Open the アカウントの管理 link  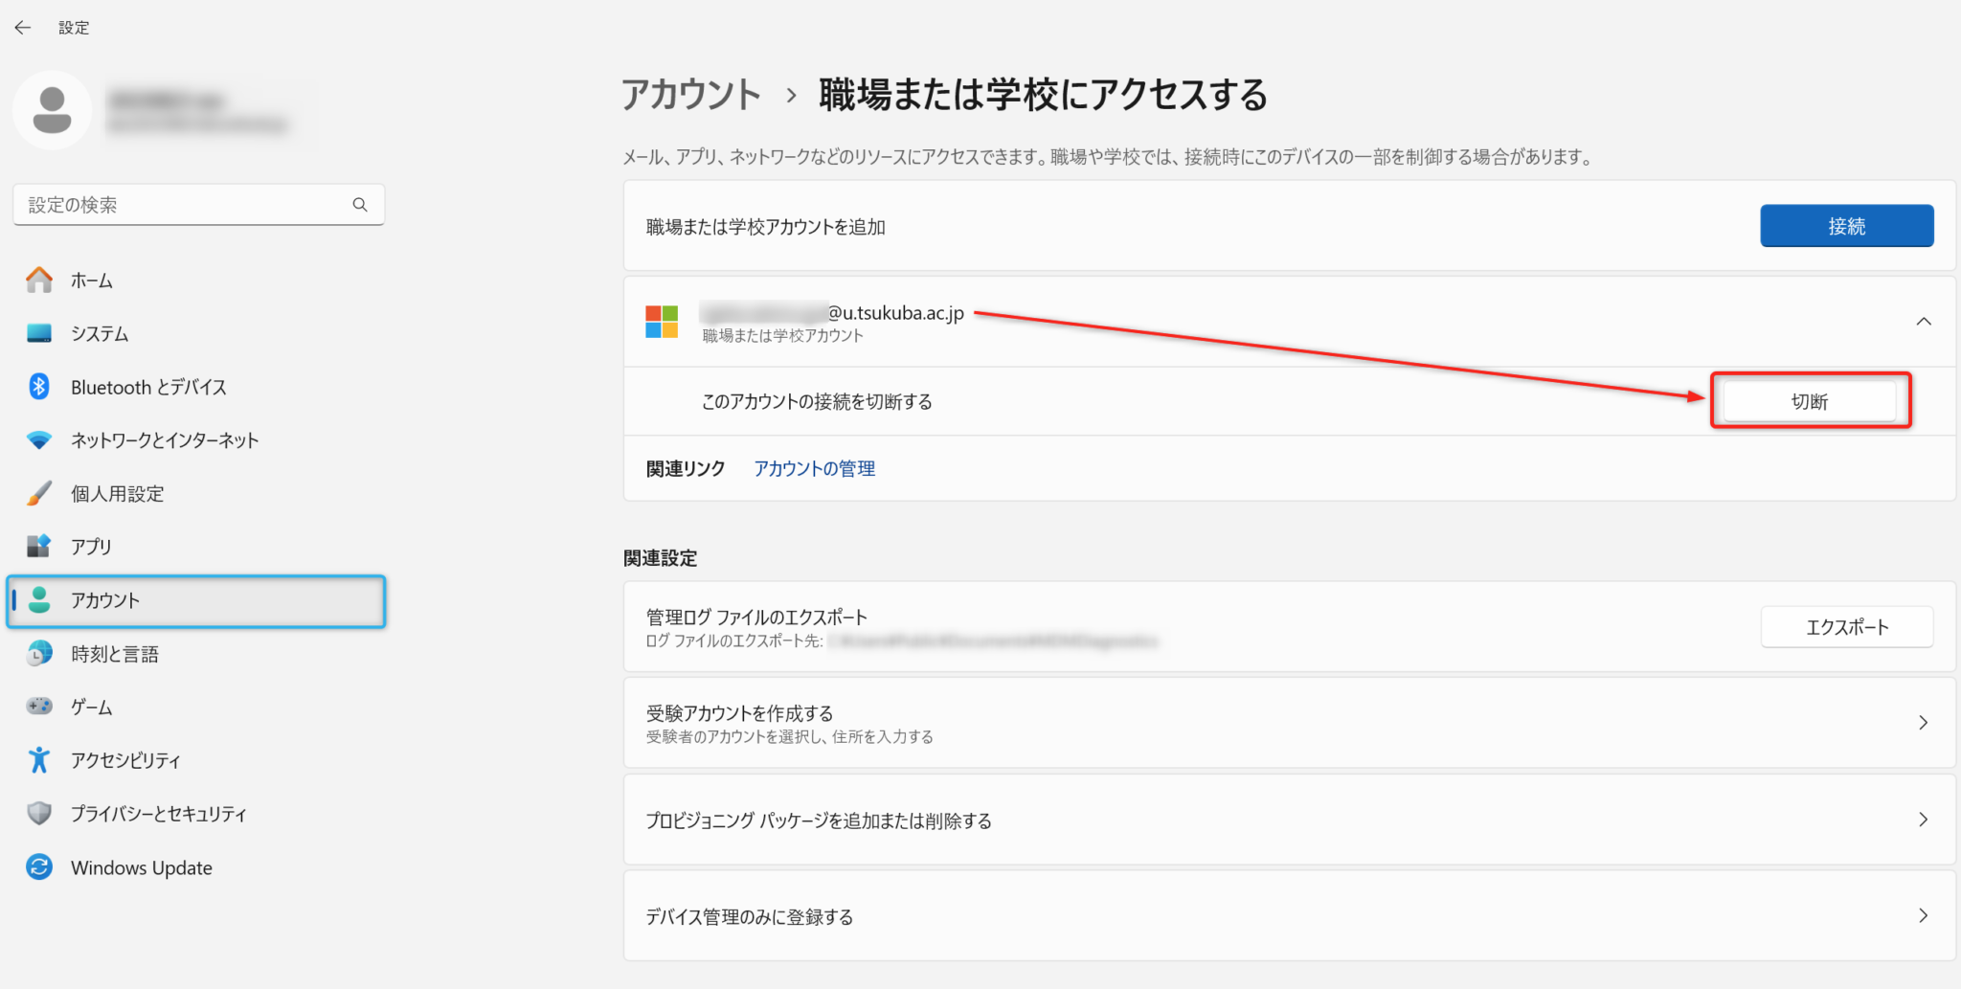click(x=813, y=468)
